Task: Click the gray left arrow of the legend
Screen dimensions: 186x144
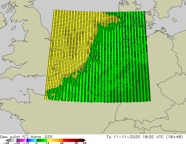Action: (x=7, y=140)
